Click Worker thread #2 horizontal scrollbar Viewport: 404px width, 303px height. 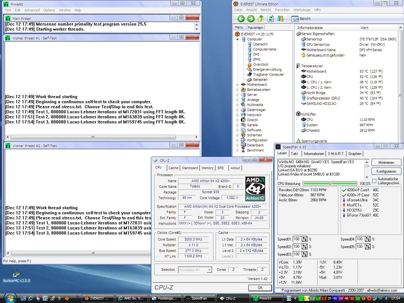click(78, 253)
